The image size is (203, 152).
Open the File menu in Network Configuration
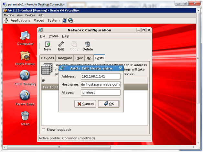point(43,36)
